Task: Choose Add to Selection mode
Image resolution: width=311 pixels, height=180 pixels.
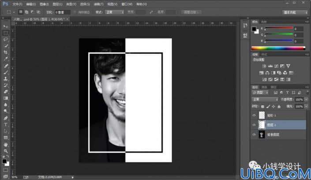Action: pos(26,12)
